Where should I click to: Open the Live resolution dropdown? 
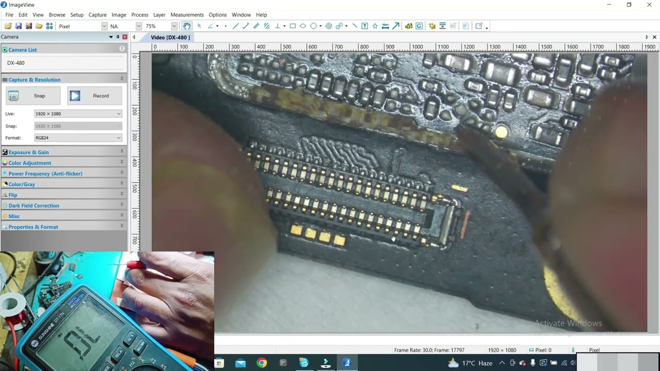78,114
